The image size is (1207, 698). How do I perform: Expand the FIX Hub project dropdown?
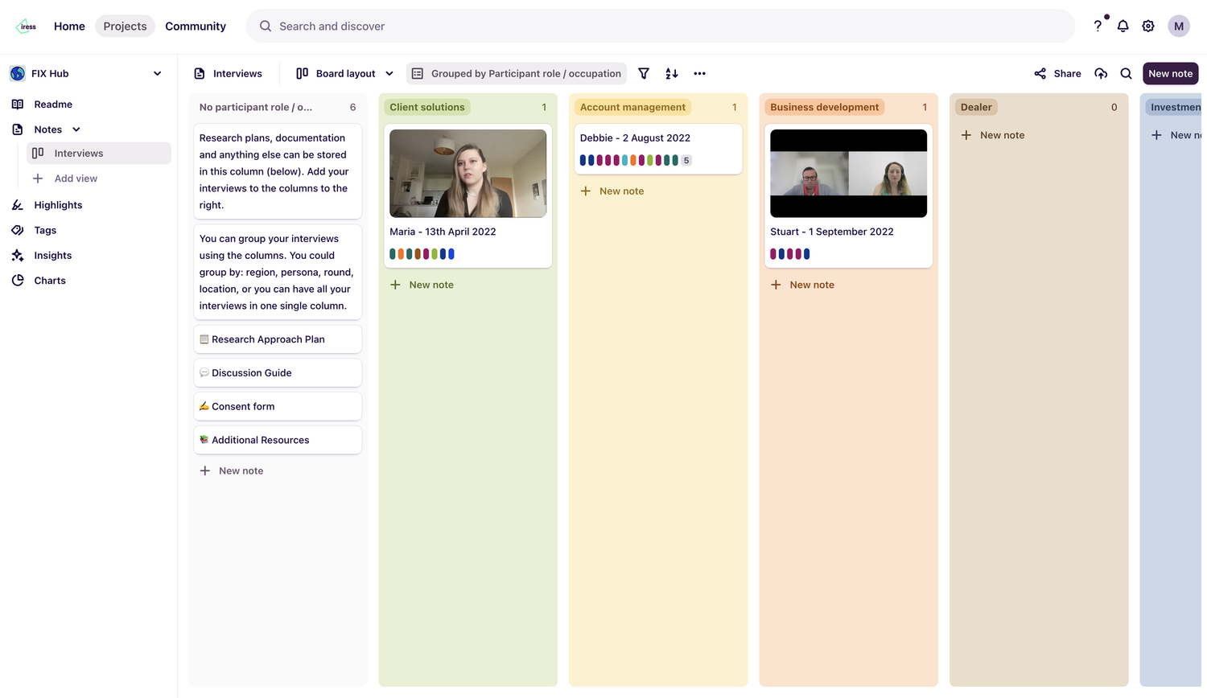[158, 73]
